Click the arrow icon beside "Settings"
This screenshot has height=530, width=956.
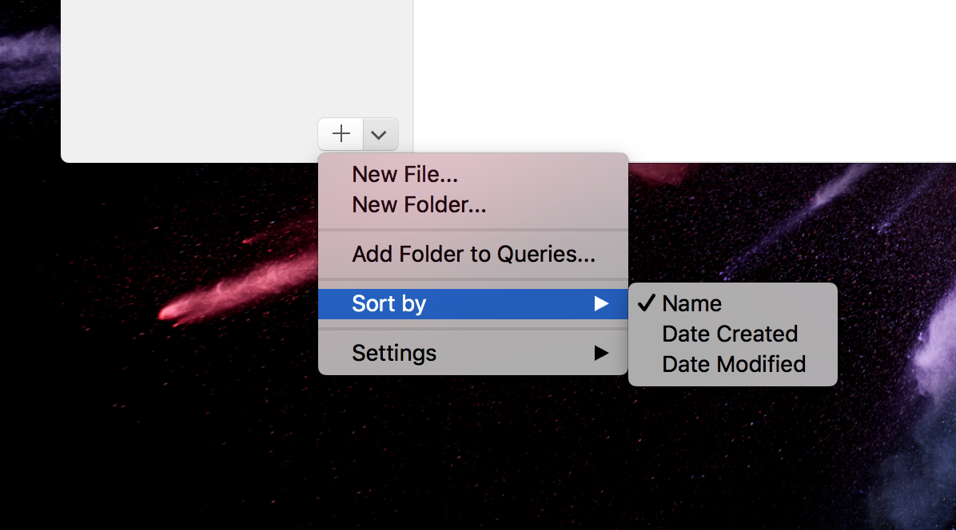pos(602,353)
